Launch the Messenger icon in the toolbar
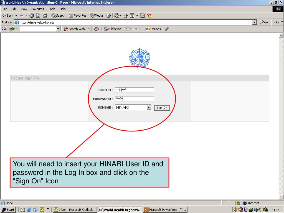284x213 pixels. (x=149, y=16)
